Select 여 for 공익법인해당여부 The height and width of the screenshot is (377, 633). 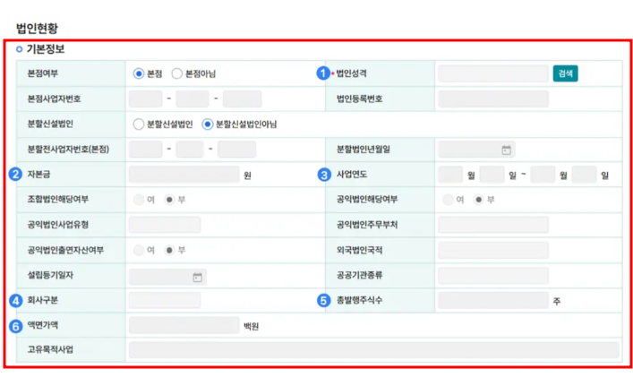tap(448, 200)
